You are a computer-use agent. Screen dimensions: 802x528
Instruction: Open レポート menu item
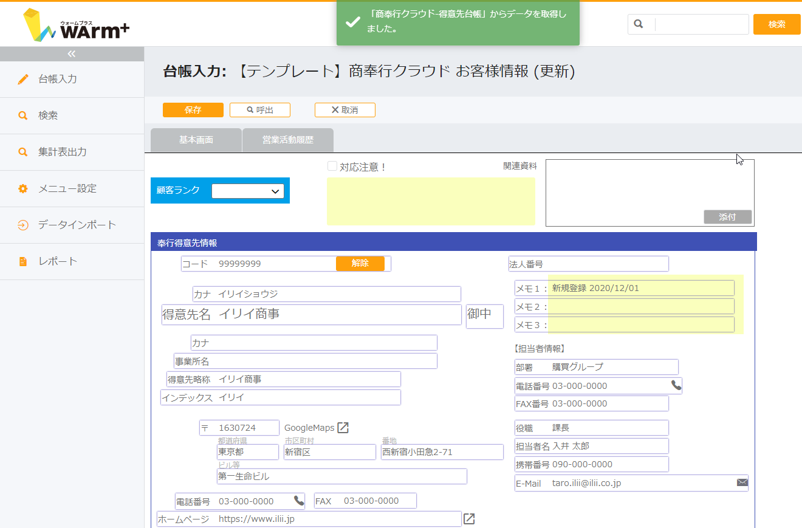pos(72,261)
